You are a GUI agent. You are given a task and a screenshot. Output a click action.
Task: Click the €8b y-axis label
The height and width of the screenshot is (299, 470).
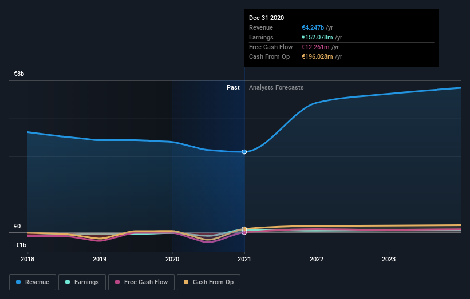pos(19,74)
